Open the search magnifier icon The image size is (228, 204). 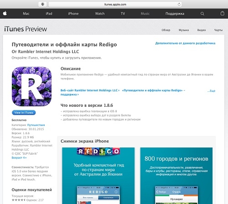pos(202,14)
